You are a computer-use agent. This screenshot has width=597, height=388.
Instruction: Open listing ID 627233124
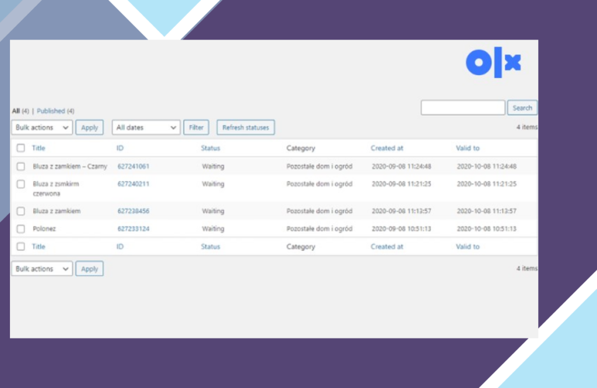pyautogui.click(x=134, y=229)
